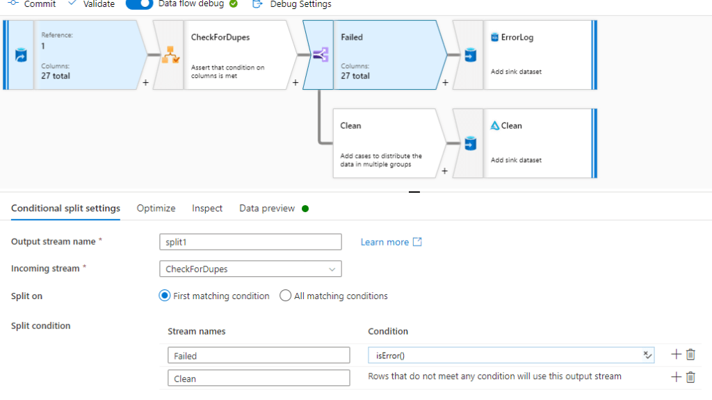
Task: Select the Clean sink database icon
Action: click(x=471, y=143)
